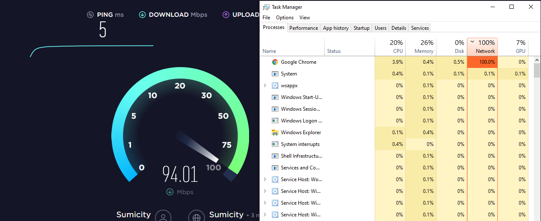Click the Google Chrome process icon
541x221 pixels.
pos(275,62)
